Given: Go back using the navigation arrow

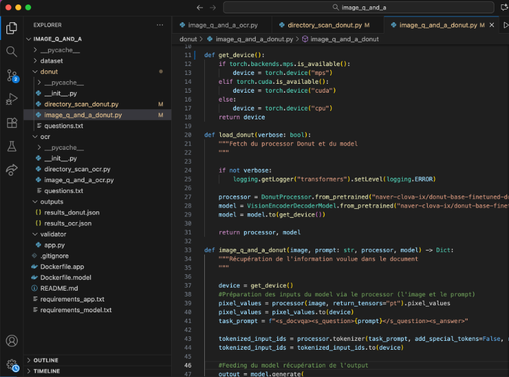Looking at the screenshot, I should pos(200,8).
